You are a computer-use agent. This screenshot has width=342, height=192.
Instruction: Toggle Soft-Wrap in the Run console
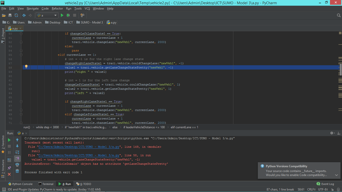coord(17,152)
